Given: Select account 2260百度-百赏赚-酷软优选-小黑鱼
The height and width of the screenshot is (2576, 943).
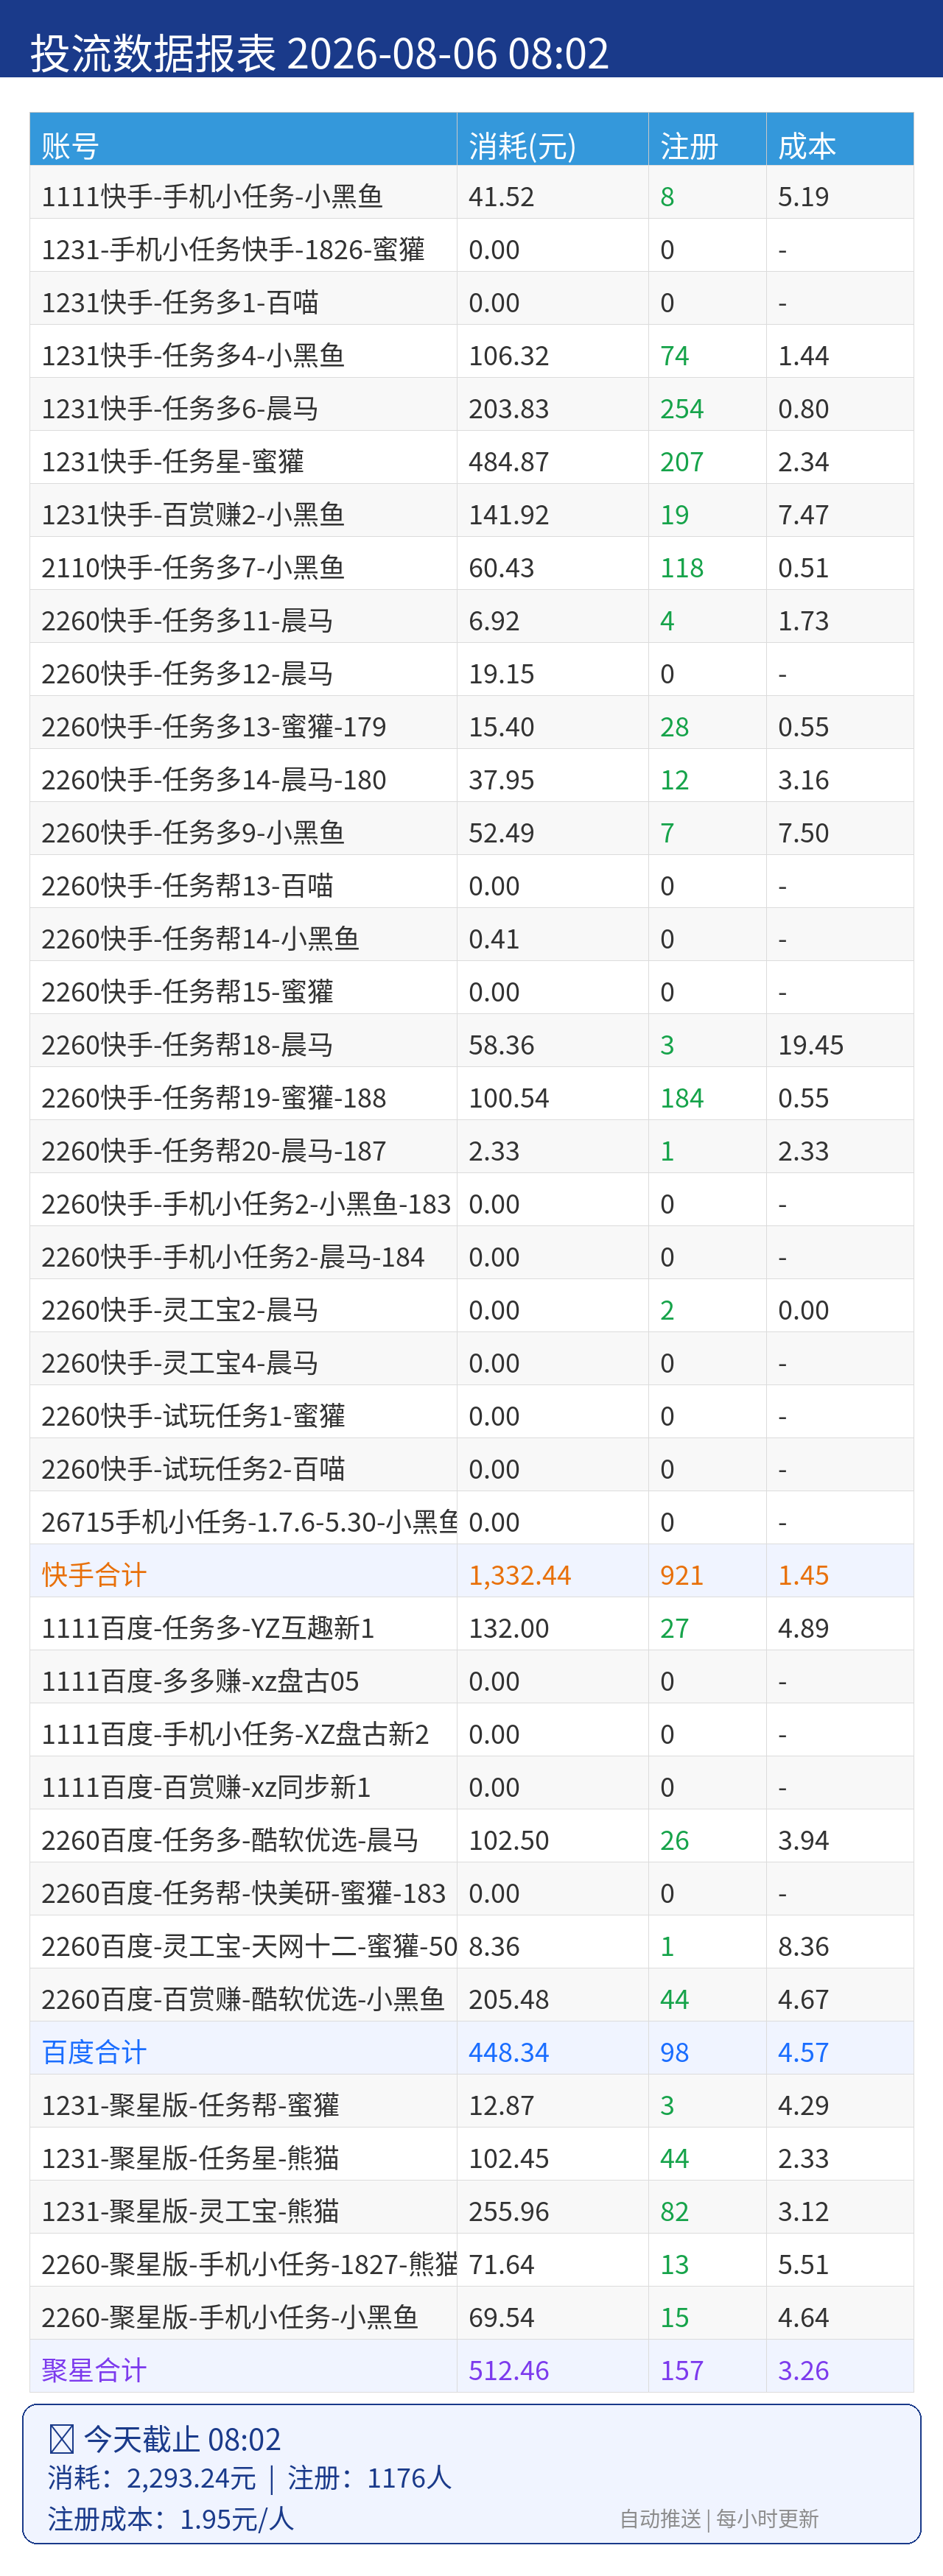Looking at the screenshot, I should (x=243, y=1999).
